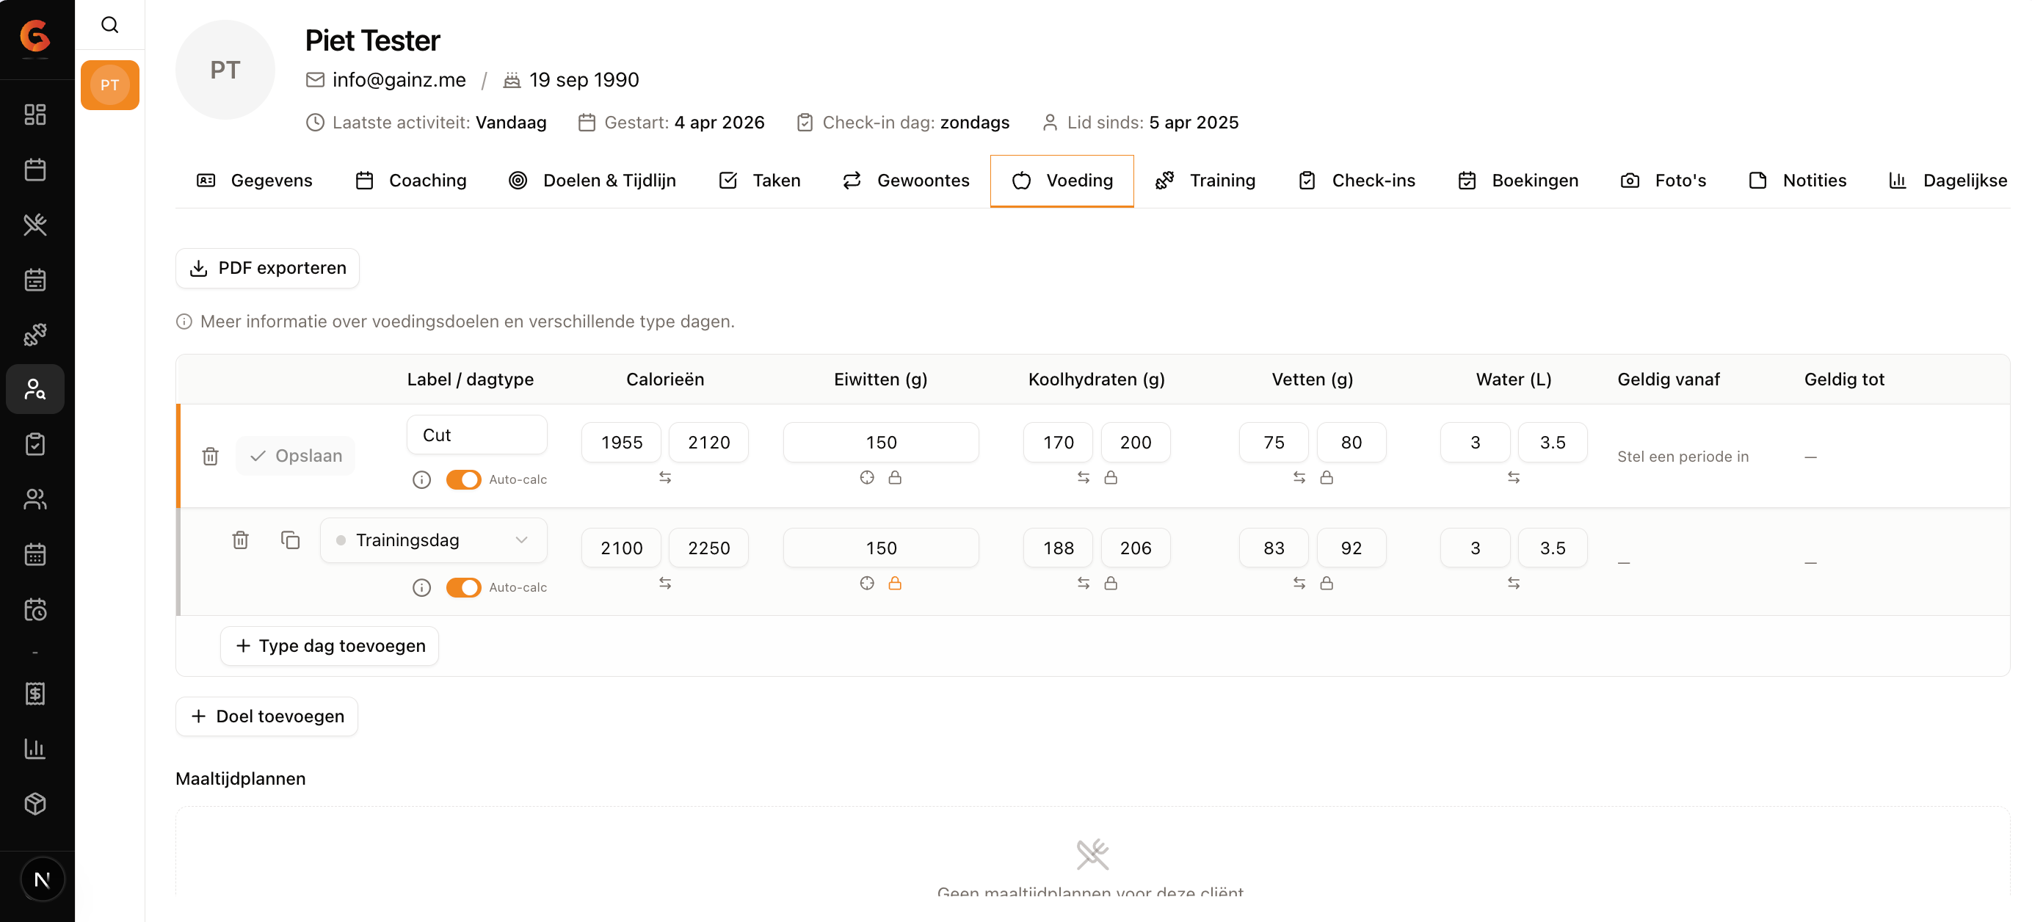This screenshot has width=2032, height=922.
Task: Open the invoice receipt icon in the sidebar
Action: tap(35, 693)
